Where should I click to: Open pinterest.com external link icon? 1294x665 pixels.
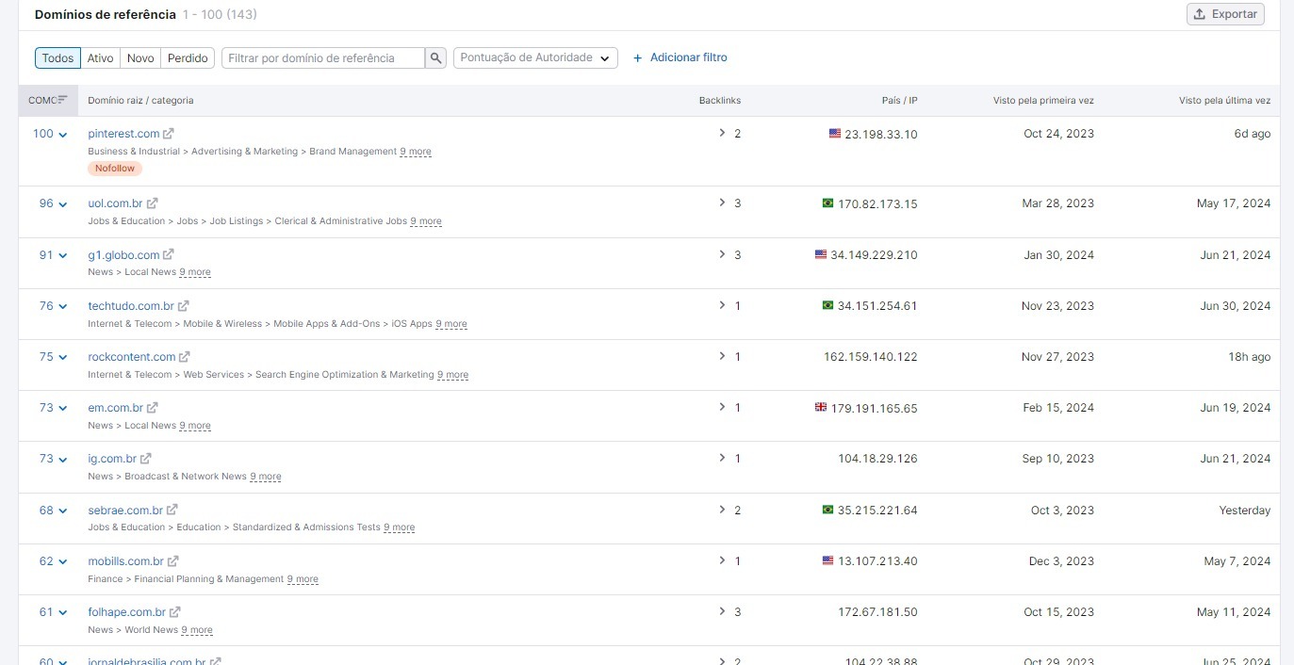169,134
